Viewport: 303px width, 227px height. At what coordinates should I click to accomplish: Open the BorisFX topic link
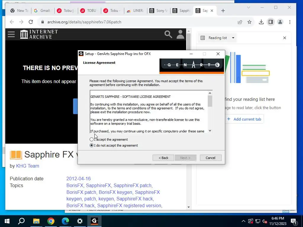pyautogui.click(x=75, y=185)
